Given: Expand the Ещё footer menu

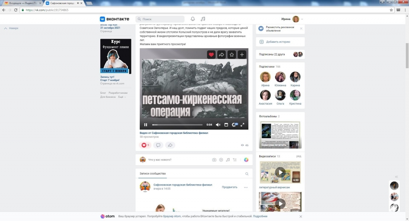Looking at the screenshot, I should [122, 97].
